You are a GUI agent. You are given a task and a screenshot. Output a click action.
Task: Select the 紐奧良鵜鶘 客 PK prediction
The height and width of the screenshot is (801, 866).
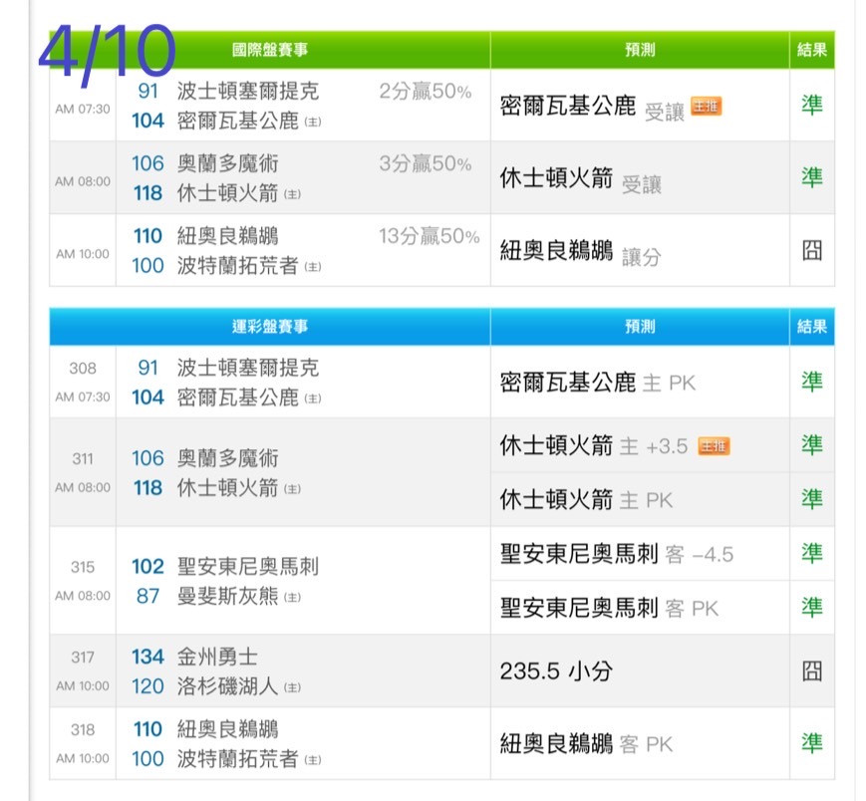587,744
